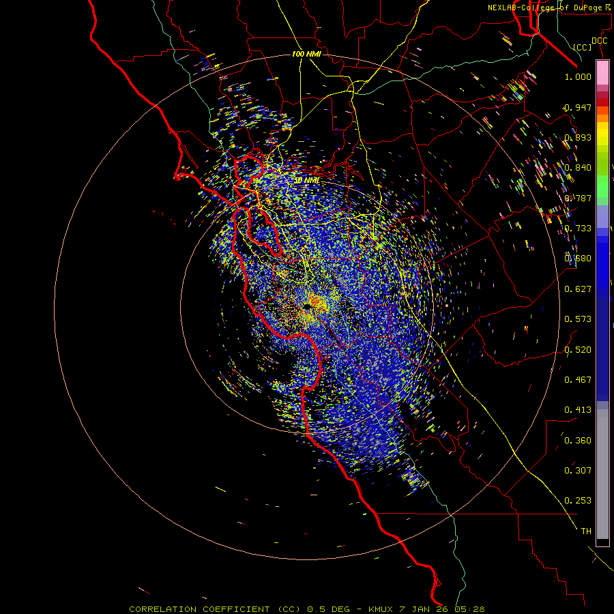Click the 0.413 scale value

[578, 410]
